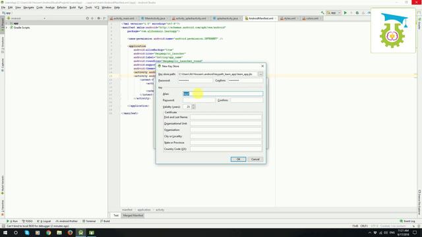Adjust the Validity years spinner arrows

193,107
